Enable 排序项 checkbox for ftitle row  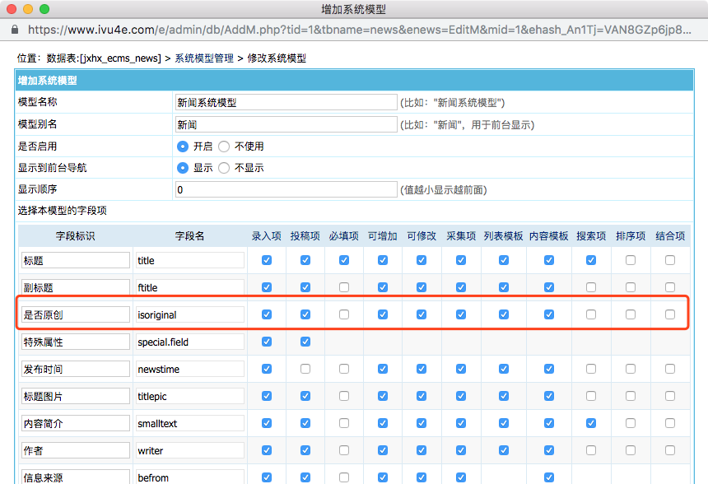tap(631, 287)
